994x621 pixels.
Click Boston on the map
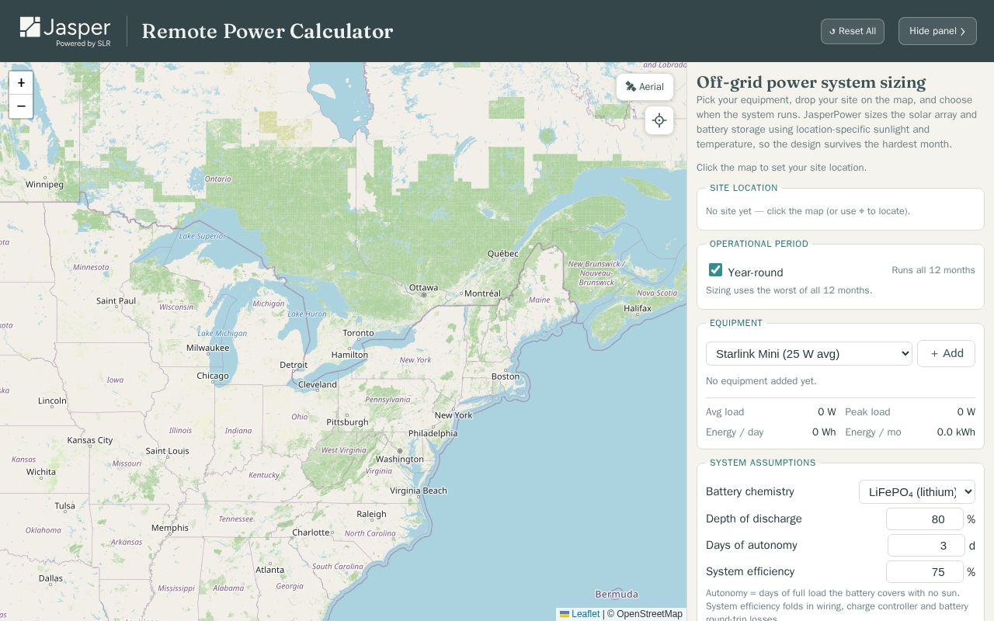506,376
